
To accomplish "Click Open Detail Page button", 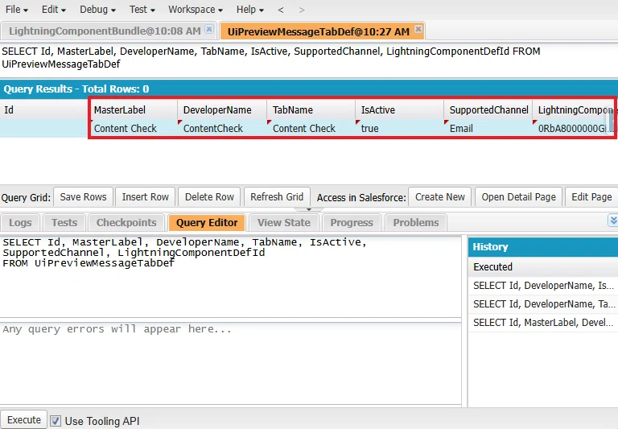I will pos(518,196).
